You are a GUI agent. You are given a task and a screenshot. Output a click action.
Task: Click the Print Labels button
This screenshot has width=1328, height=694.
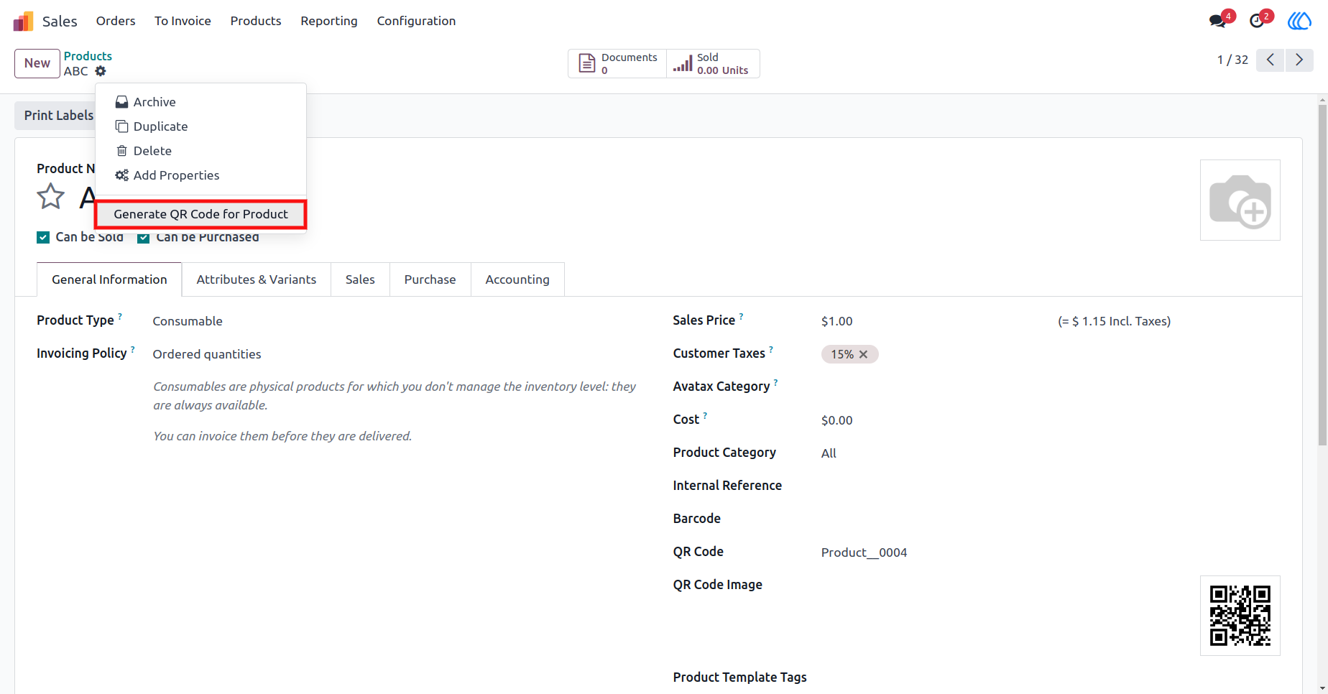click(57, 116)
